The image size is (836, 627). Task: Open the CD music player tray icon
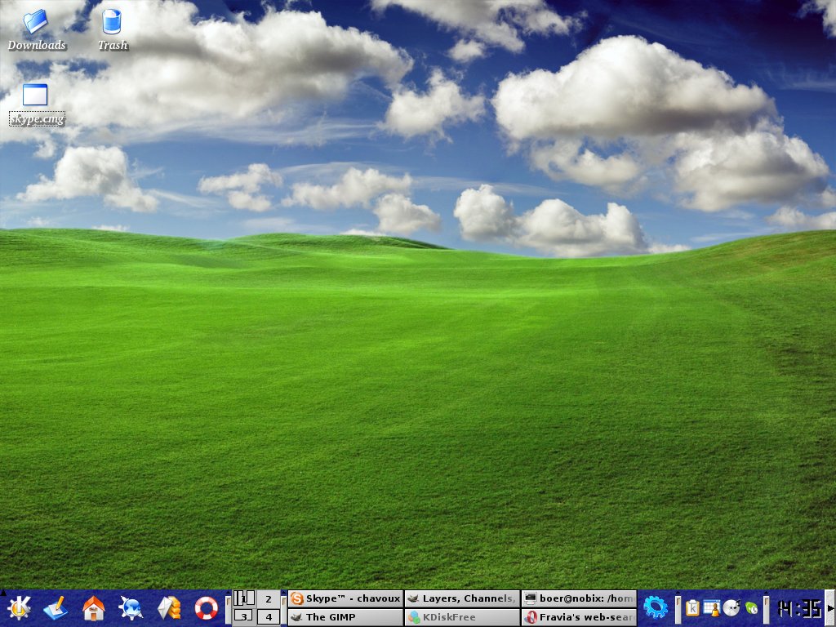click(731, 607)
